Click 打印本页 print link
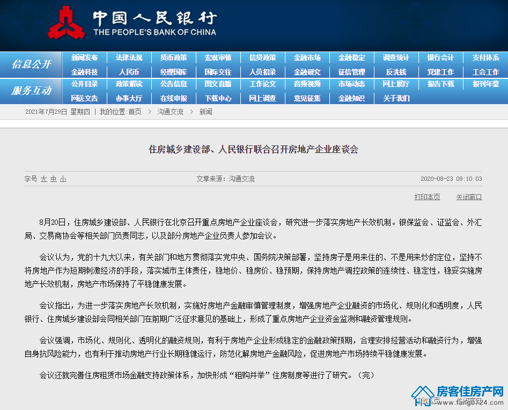 pyautogui.click(x=428, y=197)
